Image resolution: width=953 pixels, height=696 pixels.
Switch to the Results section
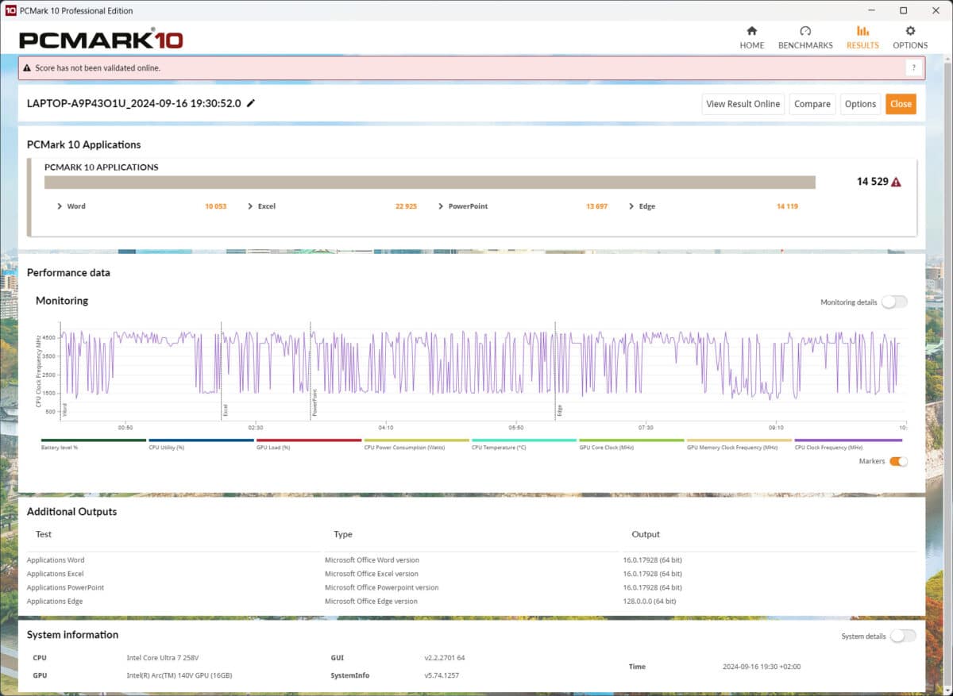(862, 37)
